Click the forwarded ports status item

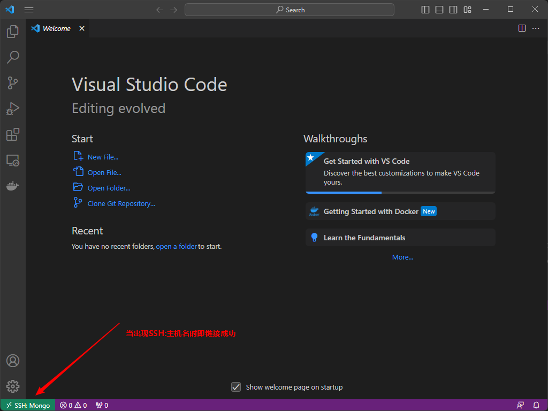pos(102,405)
